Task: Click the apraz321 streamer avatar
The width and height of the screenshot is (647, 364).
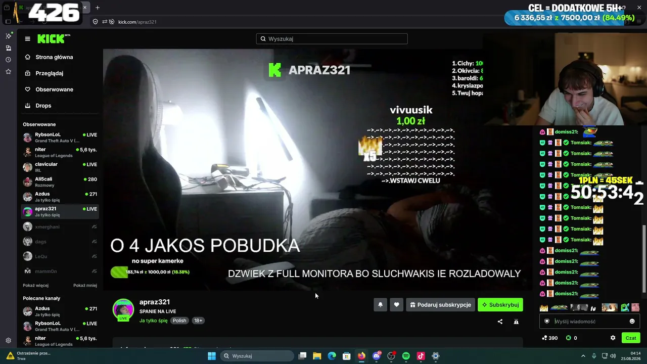Action: [x=123, y=309]
